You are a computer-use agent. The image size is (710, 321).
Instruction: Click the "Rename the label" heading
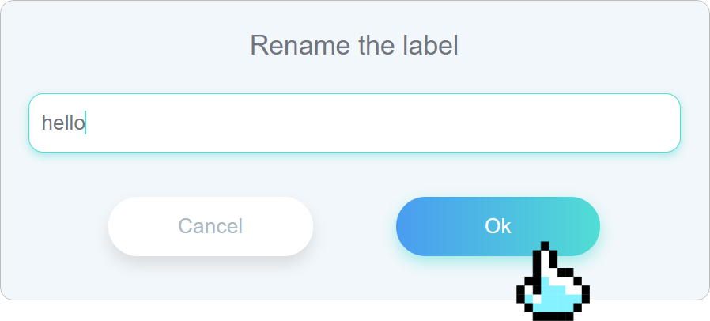pos(354,45)
